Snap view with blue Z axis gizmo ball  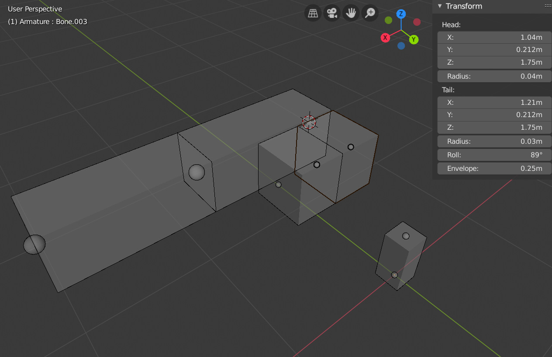coord(401,14)
